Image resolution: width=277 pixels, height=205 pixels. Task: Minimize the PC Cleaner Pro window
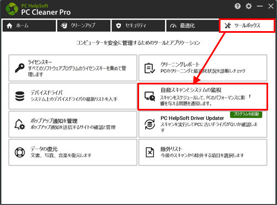(260, 6)
